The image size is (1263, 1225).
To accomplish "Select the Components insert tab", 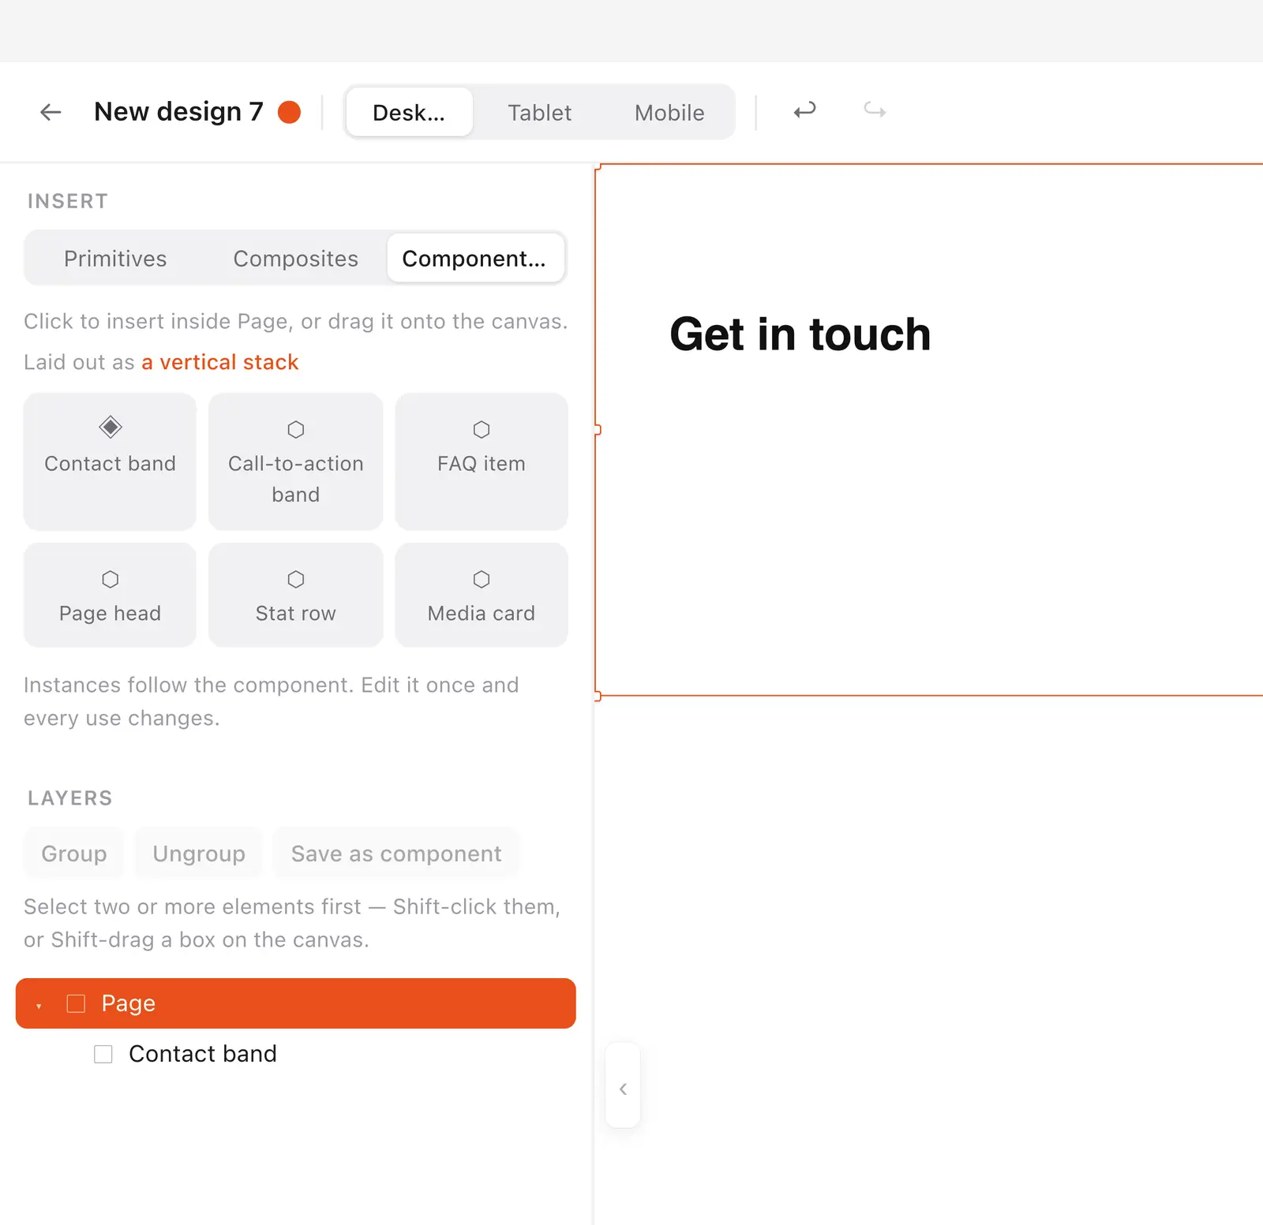I will (x=474, y=258).
